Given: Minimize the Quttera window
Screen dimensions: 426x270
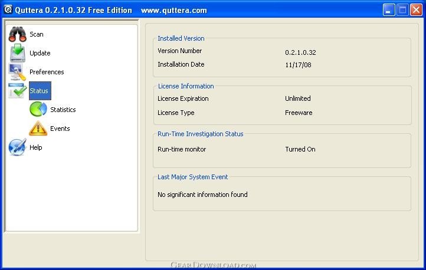Looking at the screenshot, I should 389,10.
